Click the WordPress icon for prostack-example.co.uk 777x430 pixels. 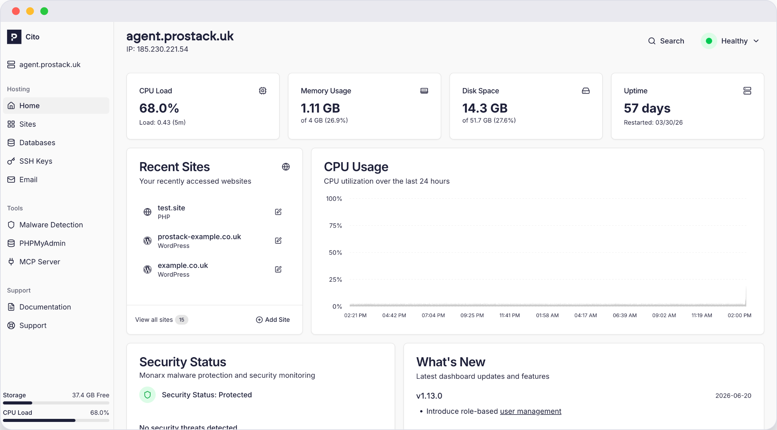click(x=148, y=241)
